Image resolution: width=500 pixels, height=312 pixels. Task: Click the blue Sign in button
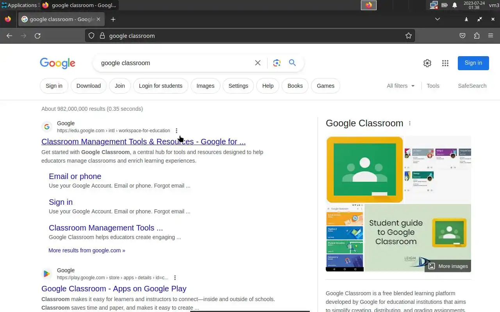[x=473, y=63]
